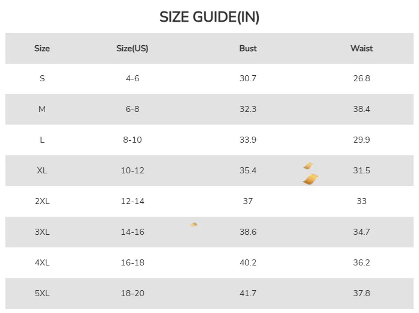This screenshot has width=419, height=313.
Task: Click the Waist column header
Action: [x=361, y=48]
